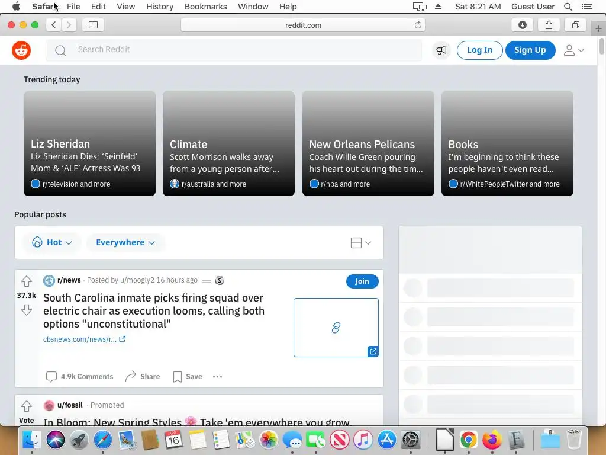Click the Share arrow on r/news post

(131, 376)
